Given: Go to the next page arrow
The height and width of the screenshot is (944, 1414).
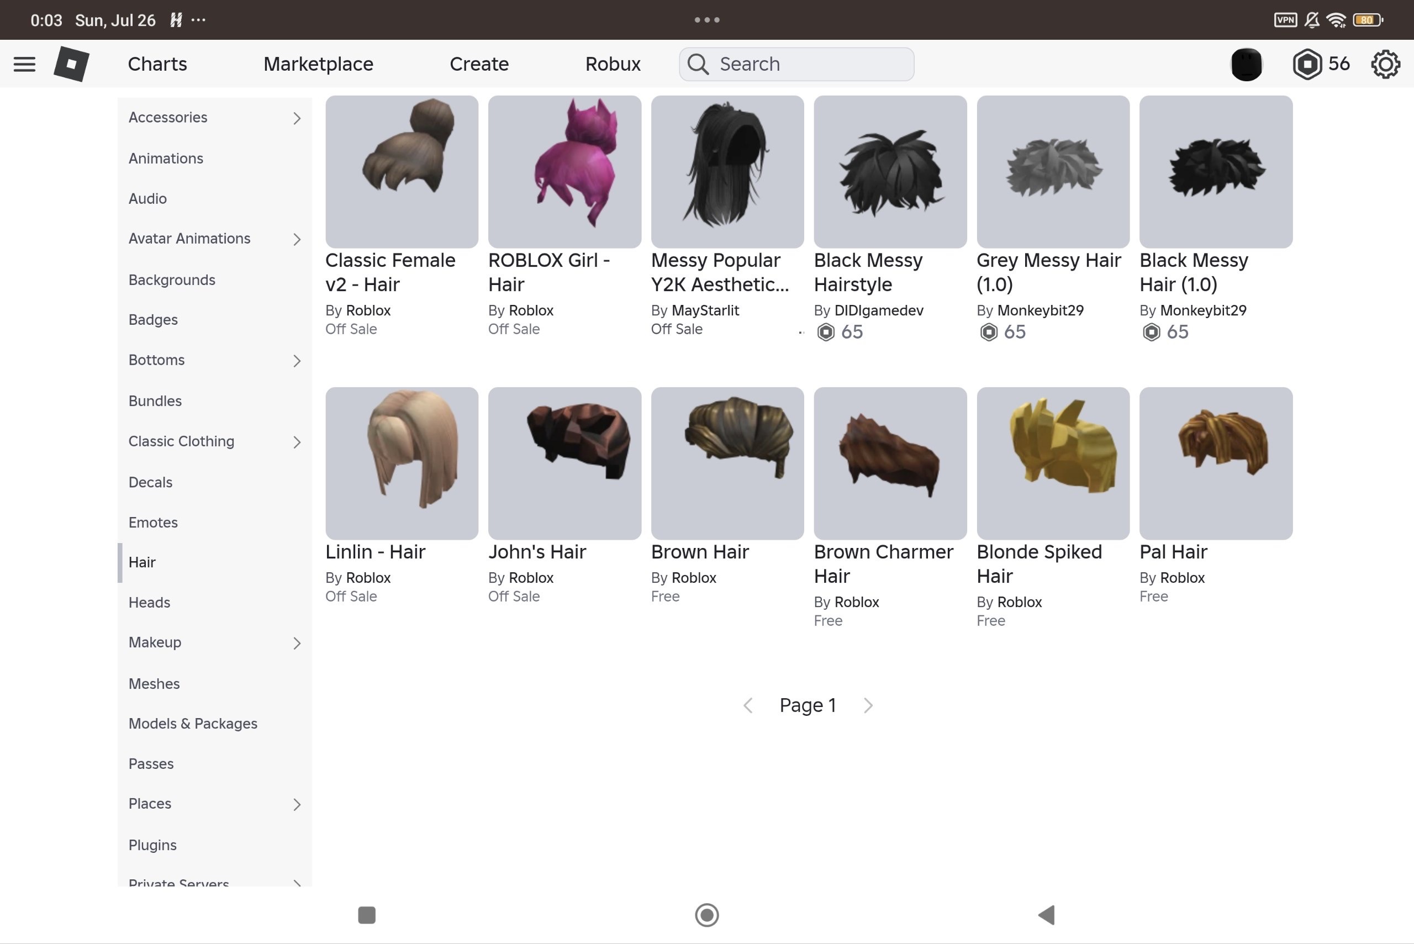Looking at the screenshot, I should point(867,705).
